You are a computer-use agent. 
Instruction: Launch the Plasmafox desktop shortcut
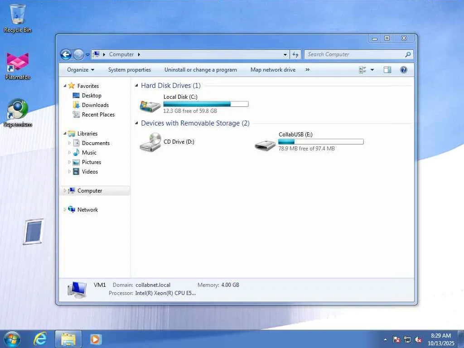click(18, 66)
